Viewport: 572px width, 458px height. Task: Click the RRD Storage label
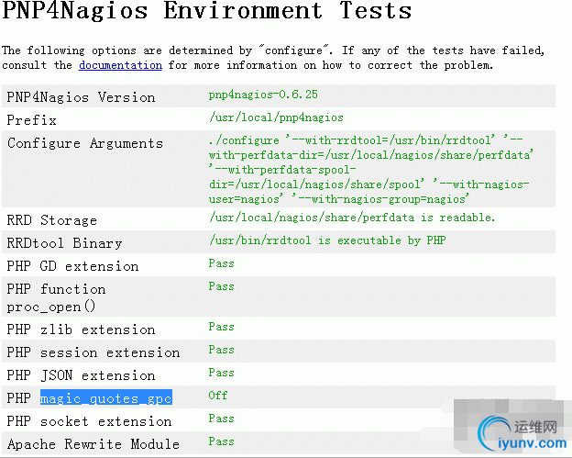[51, 220]
